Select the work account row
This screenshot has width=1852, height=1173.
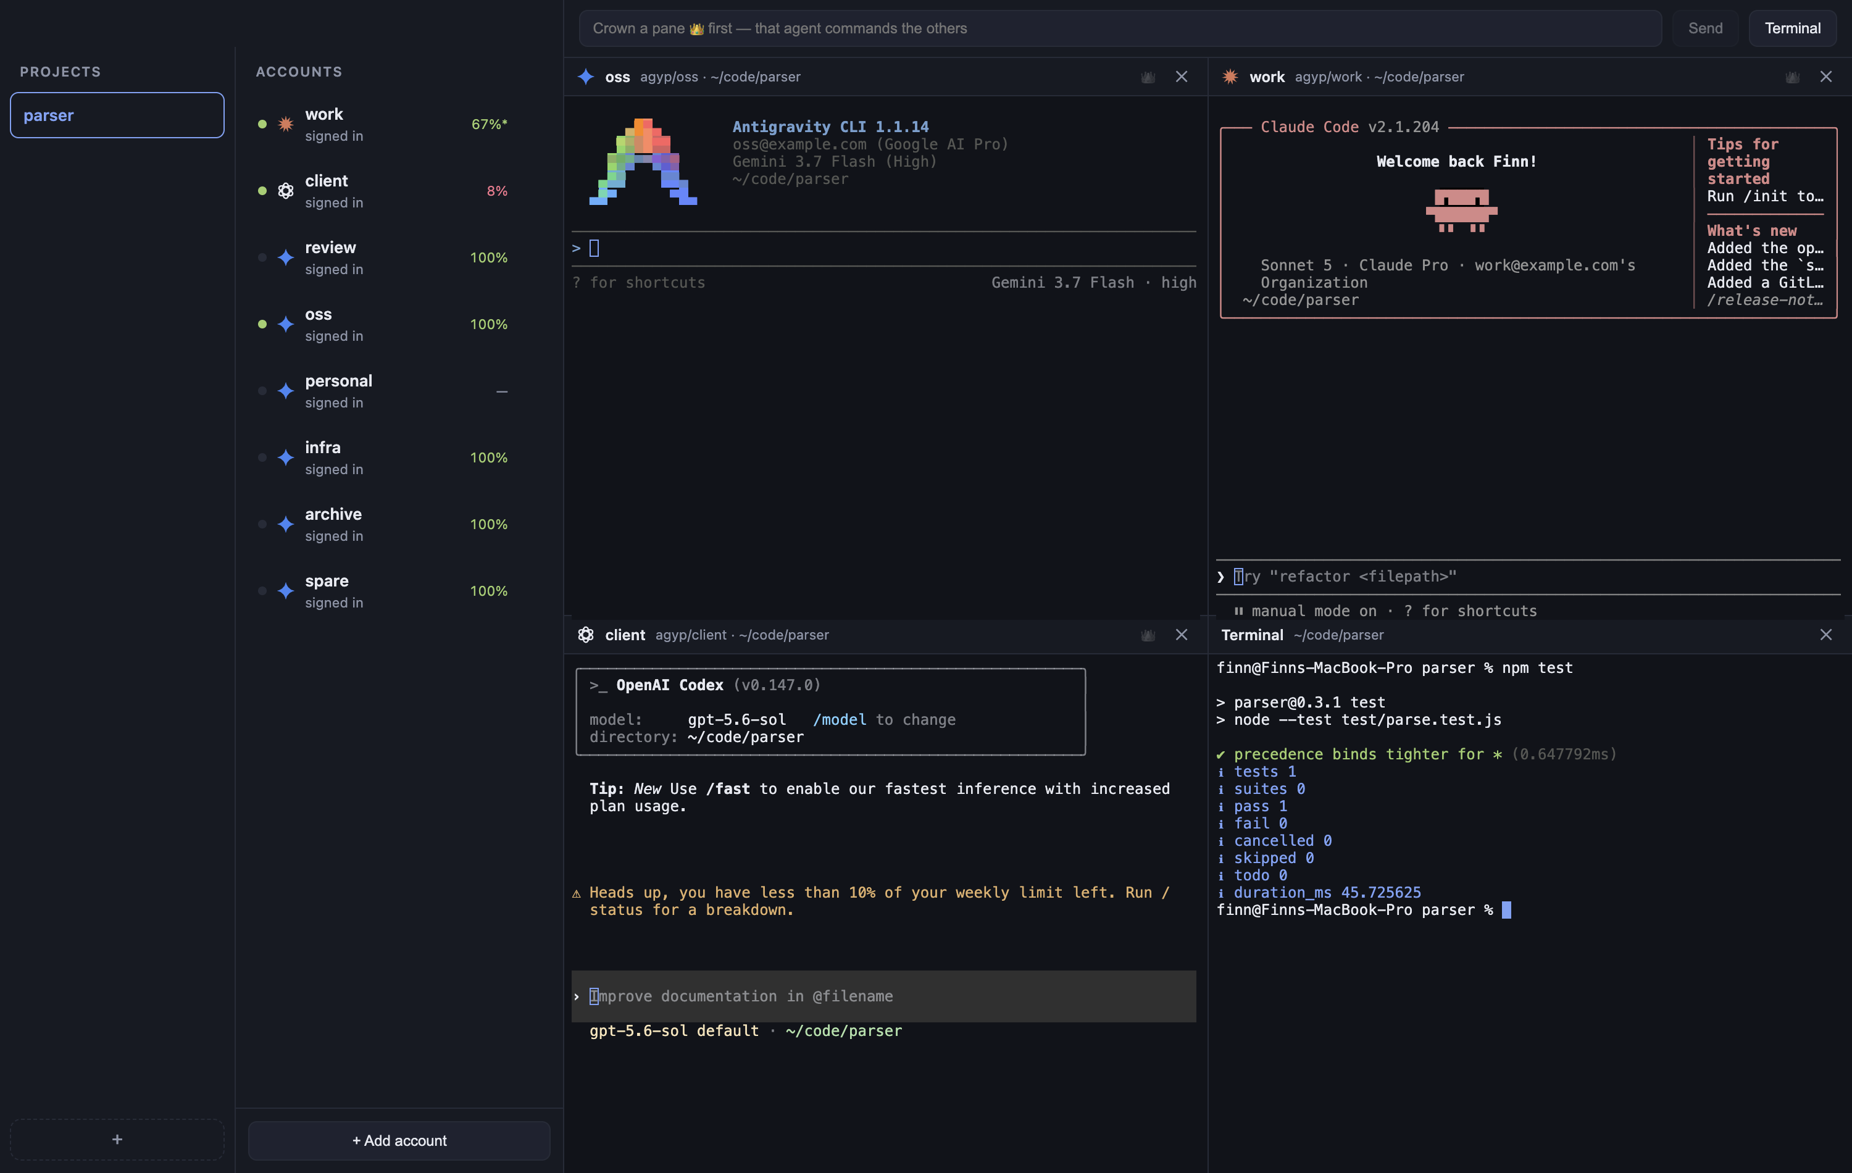(399, 124)
